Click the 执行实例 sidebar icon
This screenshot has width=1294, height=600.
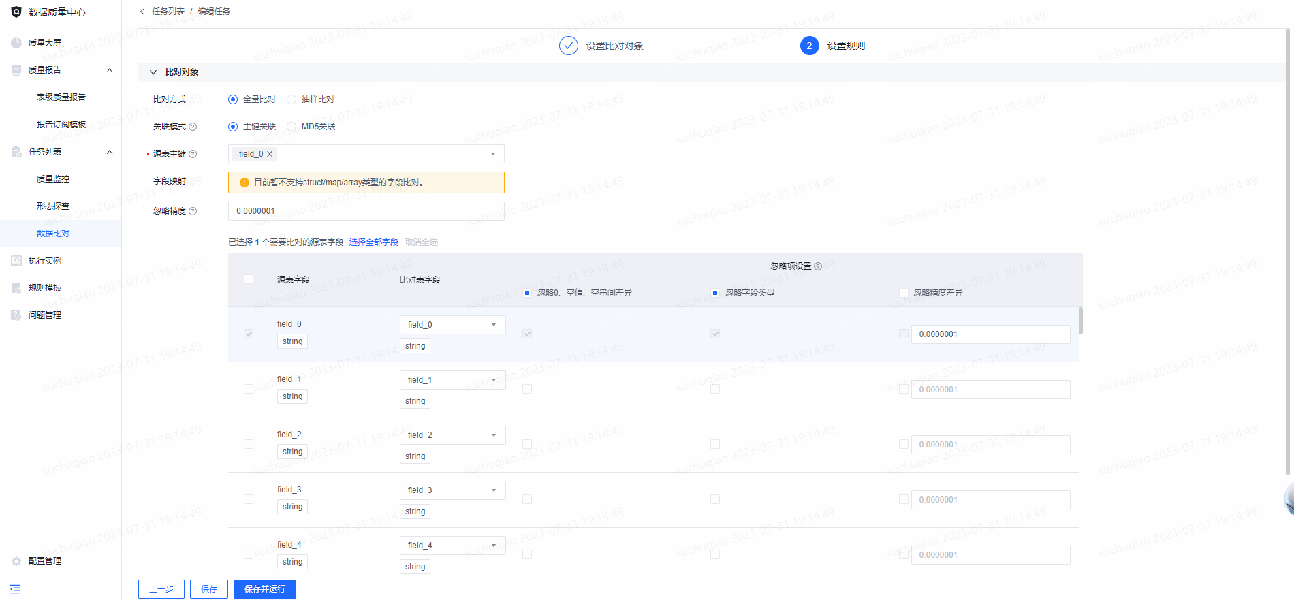point(16,261)
